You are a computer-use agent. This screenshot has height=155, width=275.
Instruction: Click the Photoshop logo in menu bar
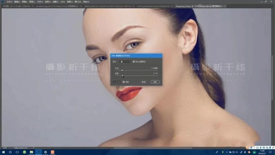pyautogui.click(x=2, y=2)
